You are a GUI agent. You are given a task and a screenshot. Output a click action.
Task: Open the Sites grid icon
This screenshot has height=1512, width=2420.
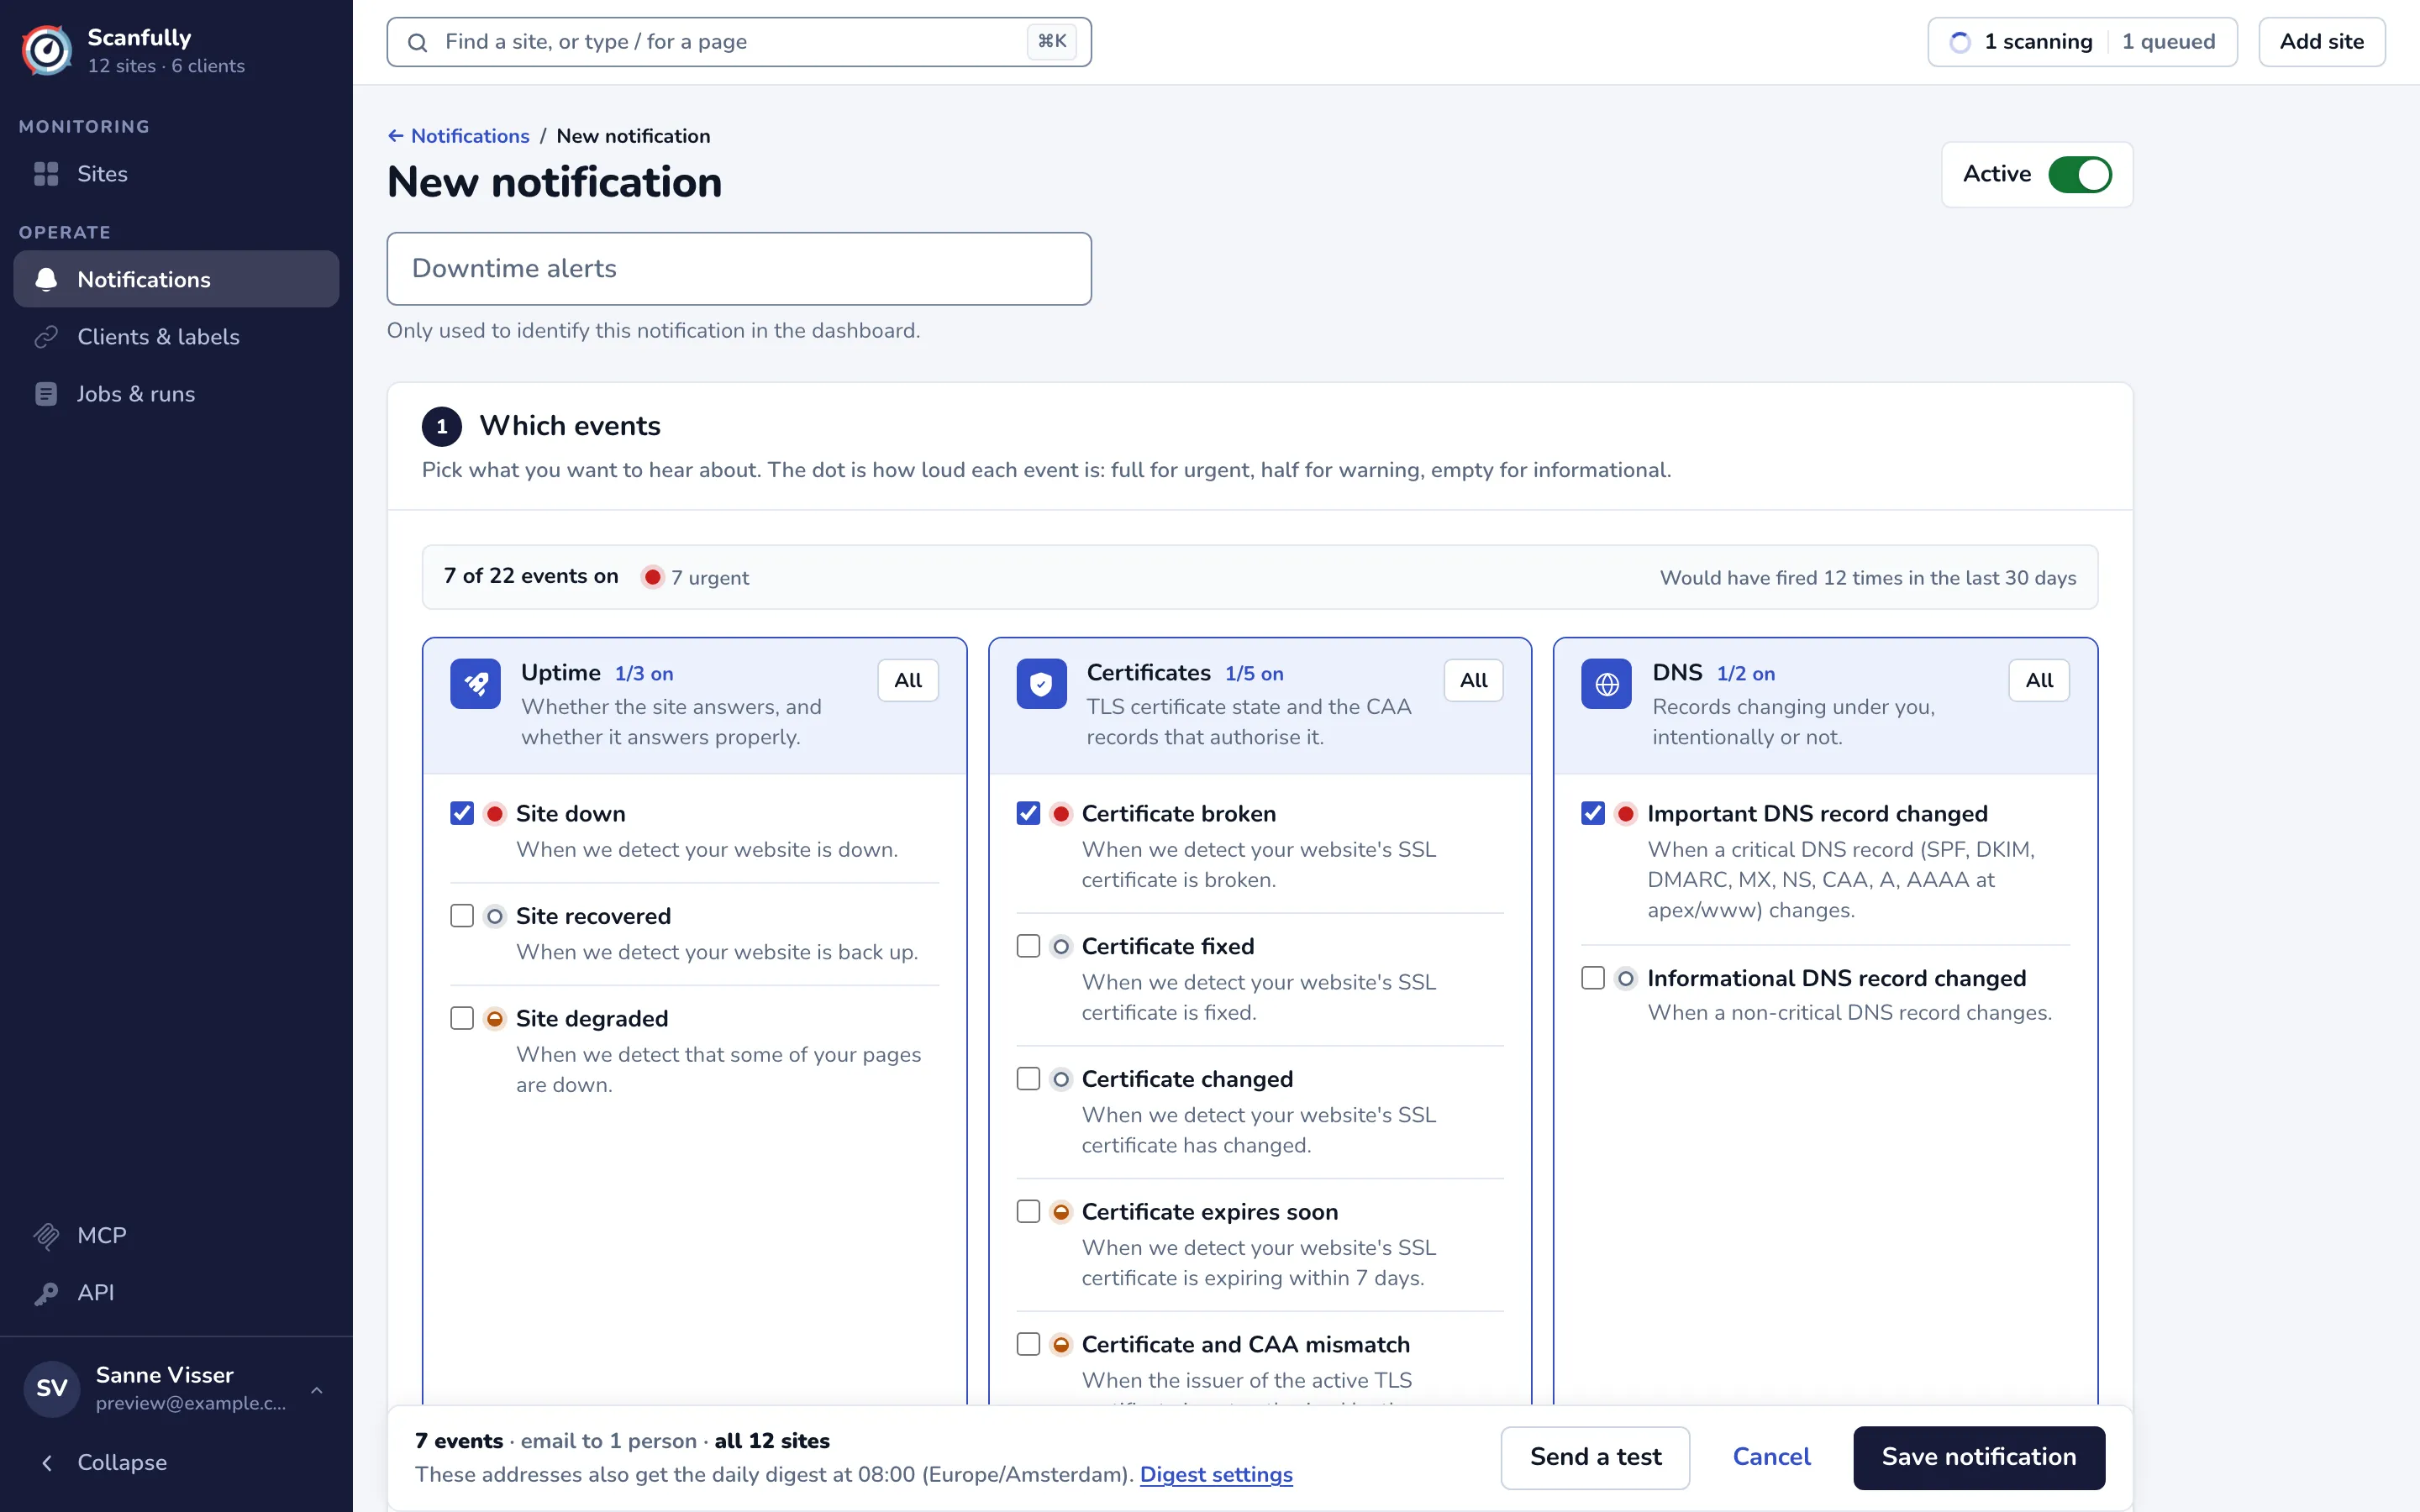point(46,174)
